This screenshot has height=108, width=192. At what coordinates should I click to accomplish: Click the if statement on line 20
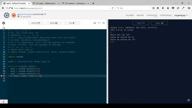point(26,76)
